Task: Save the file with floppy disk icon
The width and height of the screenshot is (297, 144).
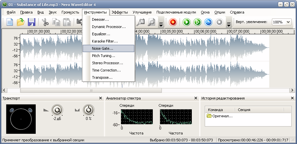Action: [x=31, y=22]
